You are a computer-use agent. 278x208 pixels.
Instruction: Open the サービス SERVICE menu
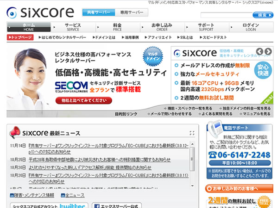click(x=73, y=27)
